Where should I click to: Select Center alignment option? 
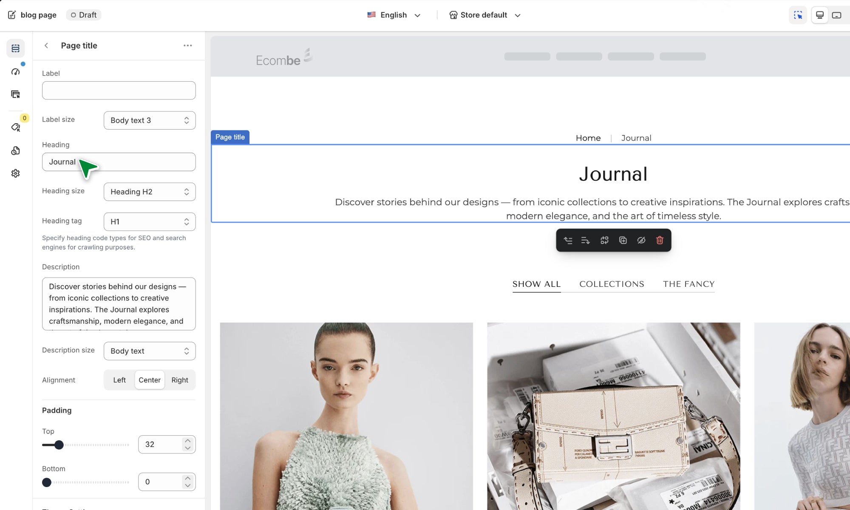coord(150,380)
